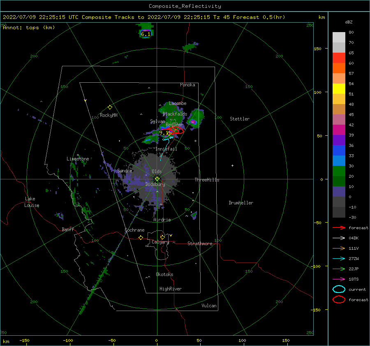Pick the purple 36-39 dBZ color swatch
This screenshot has width=370, height=346.
[339, 140]
